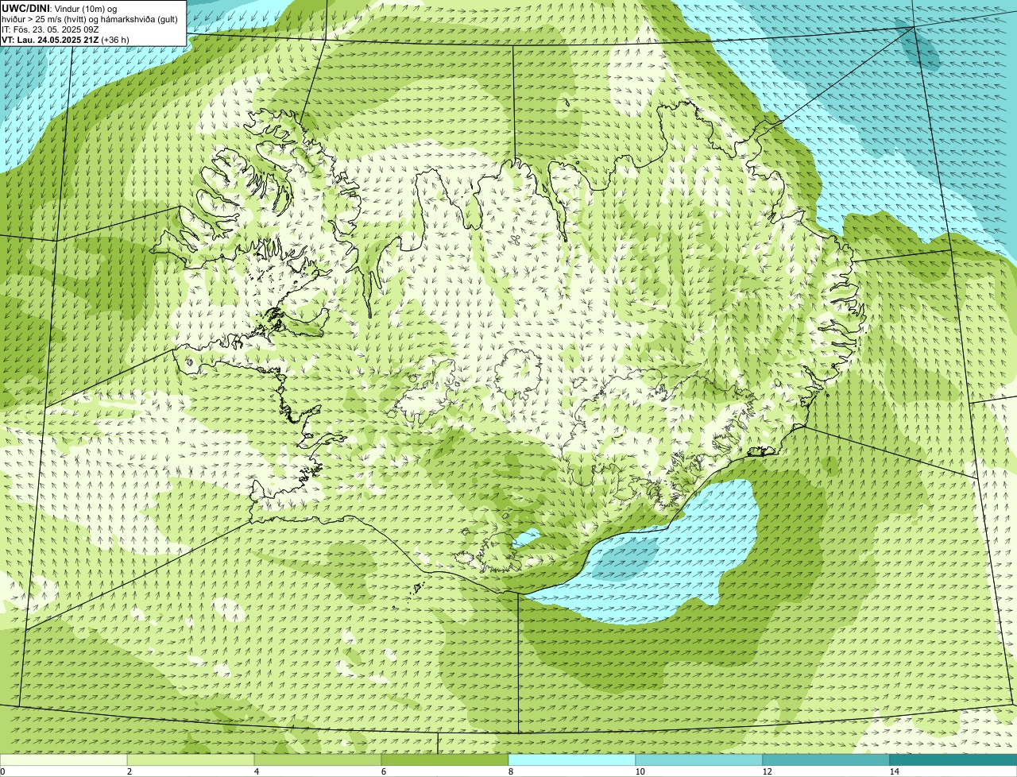Click the '12' label on the wind scale

point(767,771)
